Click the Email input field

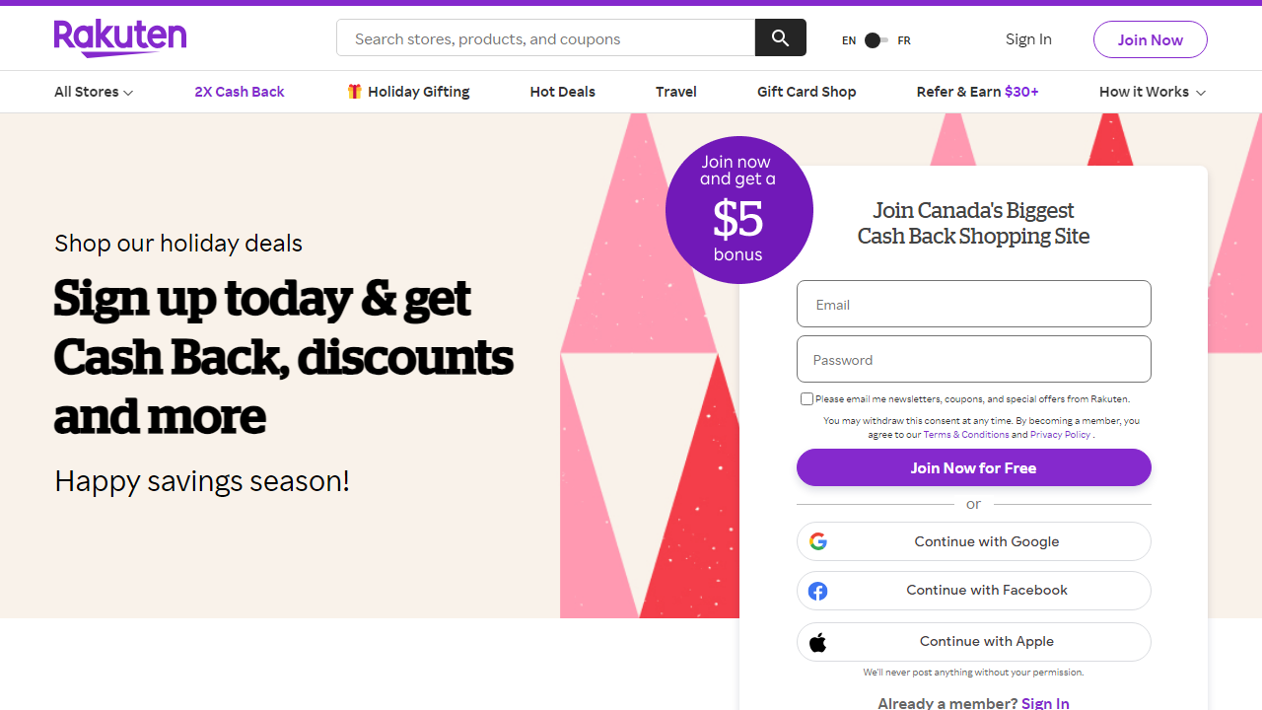click(x=973, y=304)
